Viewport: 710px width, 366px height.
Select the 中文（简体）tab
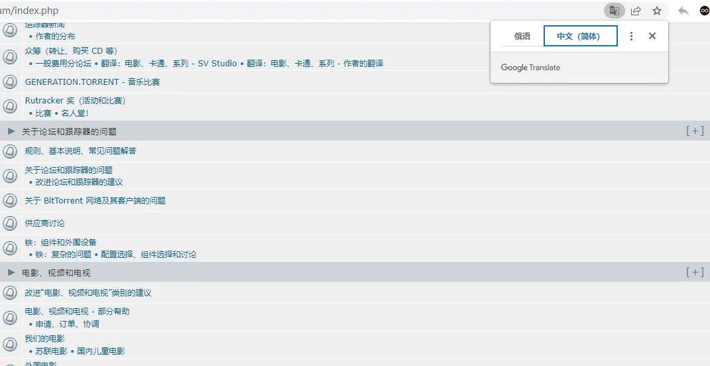click(580, 36)
